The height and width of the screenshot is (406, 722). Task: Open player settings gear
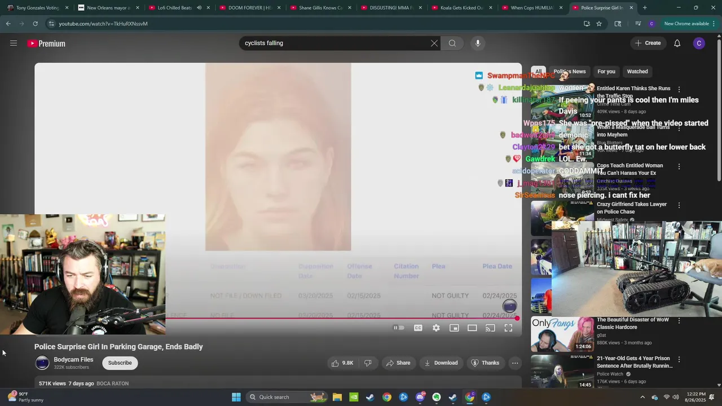pyautogui.click(x=436, y=328)
